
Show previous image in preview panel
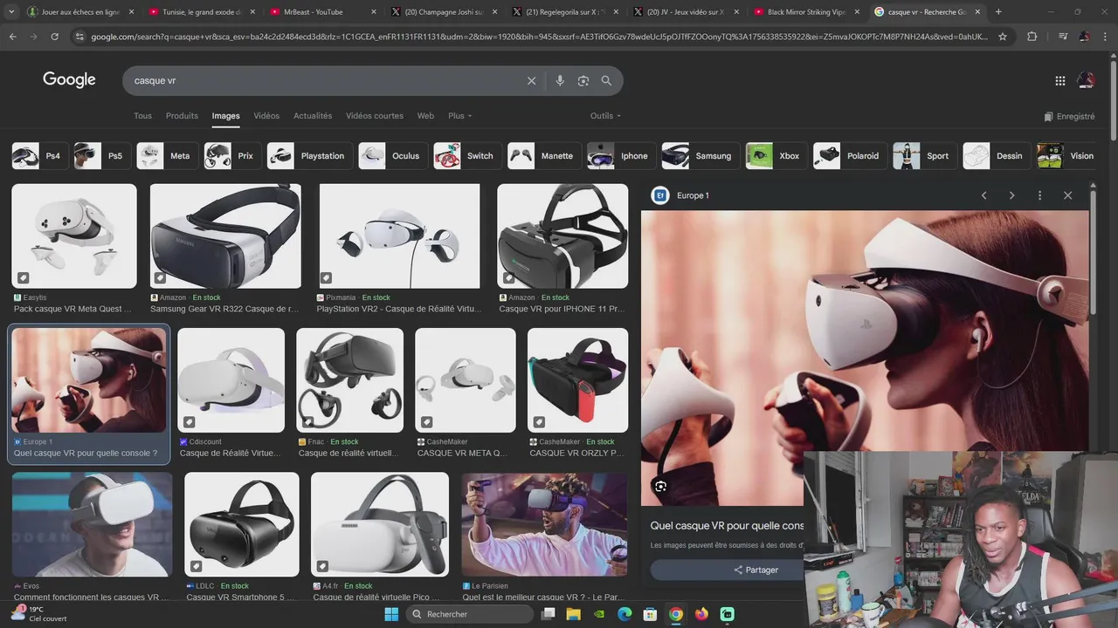(983, 195)
